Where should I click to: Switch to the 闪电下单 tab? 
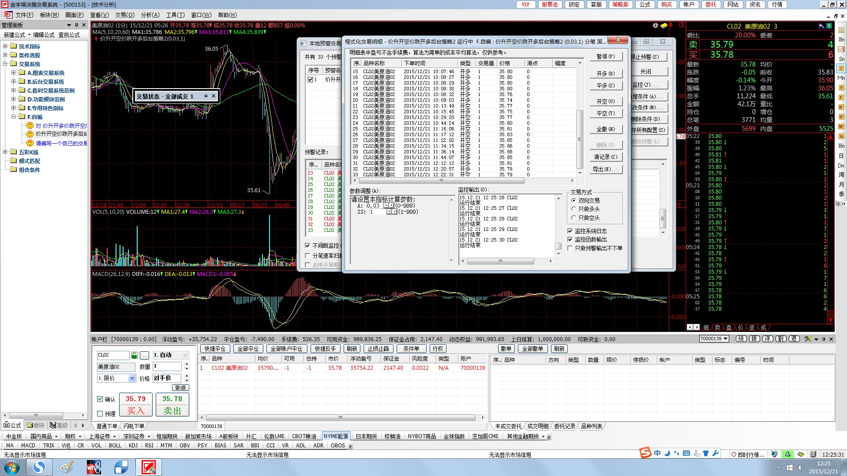[x=134, y=426]
